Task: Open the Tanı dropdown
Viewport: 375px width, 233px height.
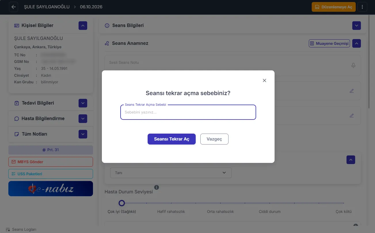Action: 171,173
